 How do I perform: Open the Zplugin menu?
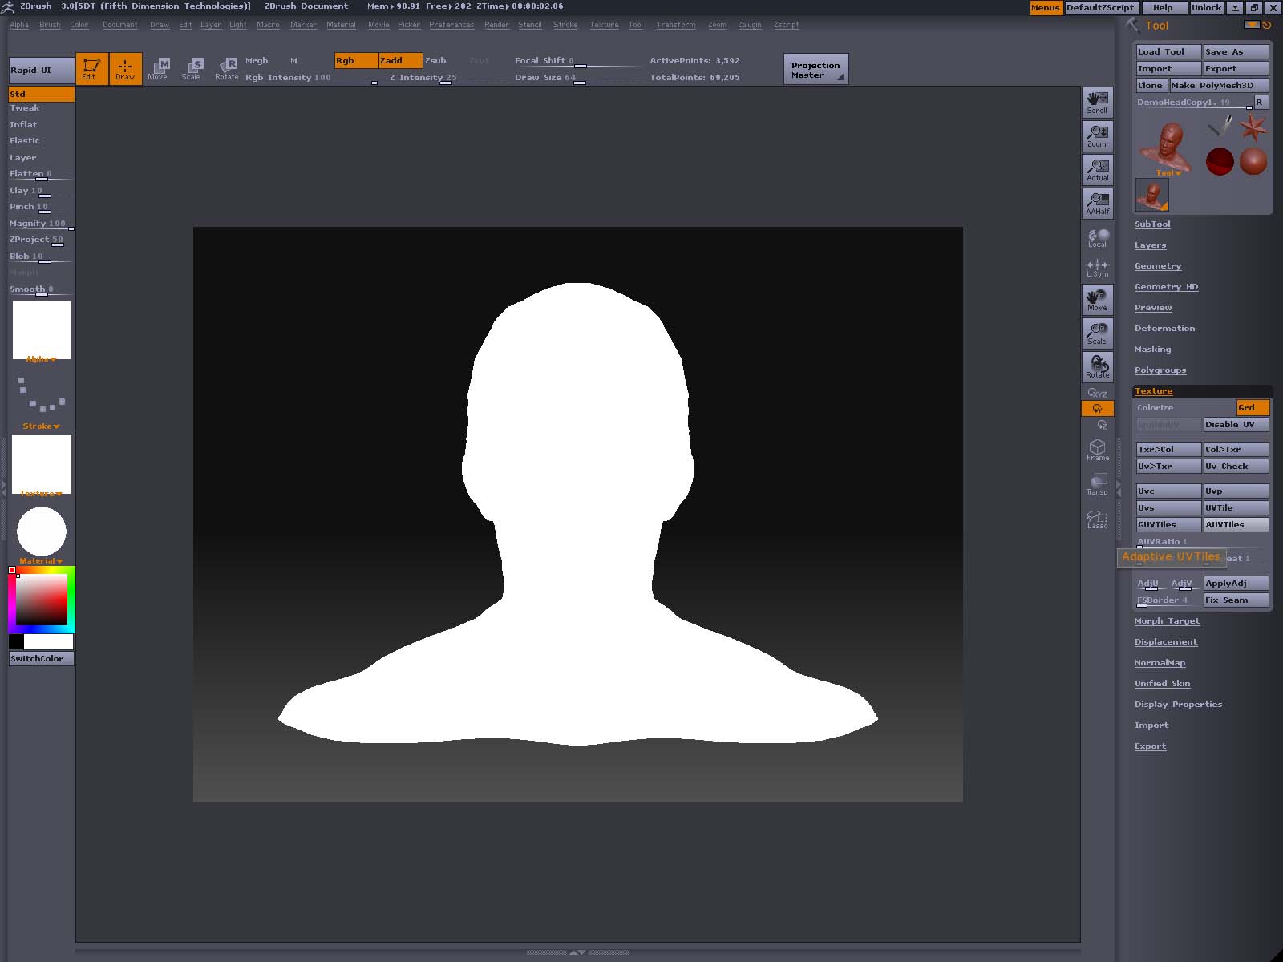tap(749, 25)
